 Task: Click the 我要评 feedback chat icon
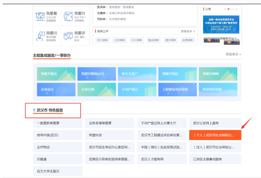(x=68, y=36)
